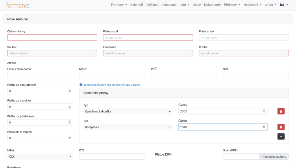This screenshot has height=168, width=296.
Task: Click the Platba za zkoušku stepper arrows
Action: tap(70, 107)
